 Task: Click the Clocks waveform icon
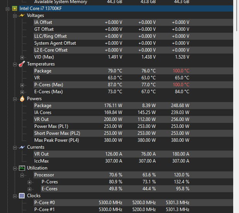pyautogui.click(x=22, y=196)
